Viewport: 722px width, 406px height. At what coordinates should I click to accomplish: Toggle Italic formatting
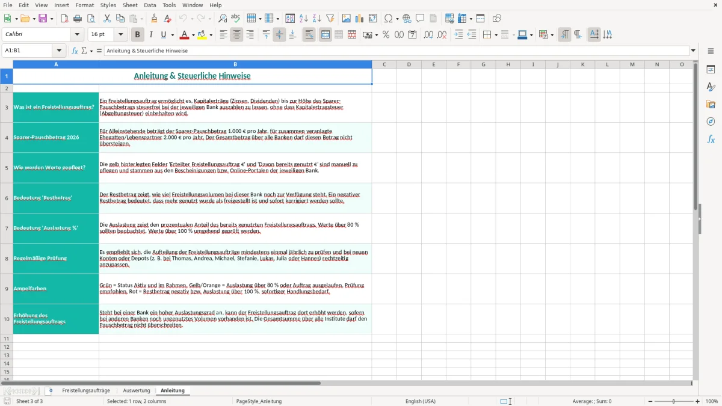coord(150,35)
